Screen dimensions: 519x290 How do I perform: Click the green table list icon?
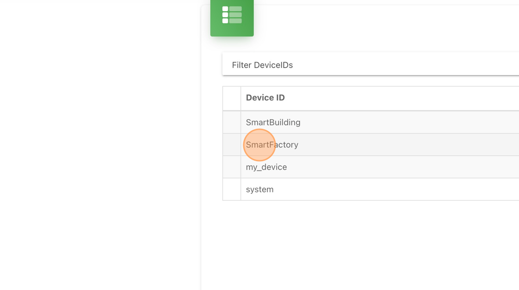232,15
